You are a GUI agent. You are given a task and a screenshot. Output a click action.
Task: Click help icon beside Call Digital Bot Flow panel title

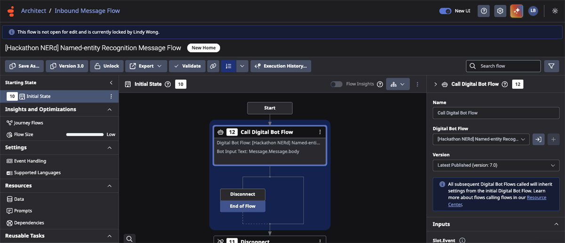pyautogui.click(x=505, y=84)
